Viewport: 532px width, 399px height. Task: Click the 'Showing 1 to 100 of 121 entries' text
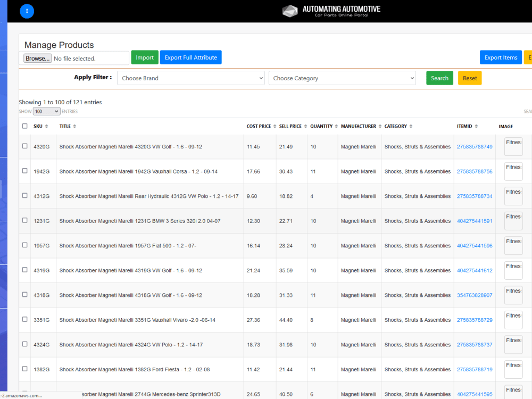pyautogui.click(x=60, y=102)
